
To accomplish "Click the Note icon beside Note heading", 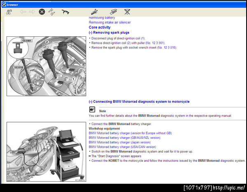I will pyautogui.click(x=92, y=109).
